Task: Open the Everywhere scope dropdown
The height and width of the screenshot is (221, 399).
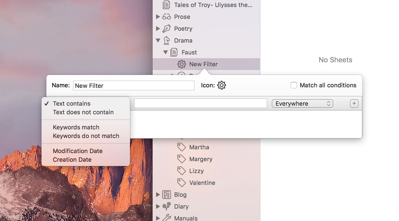Action: point(302,104)
